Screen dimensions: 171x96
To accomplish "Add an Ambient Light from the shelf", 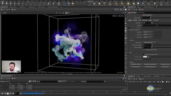I will (155, 4).
